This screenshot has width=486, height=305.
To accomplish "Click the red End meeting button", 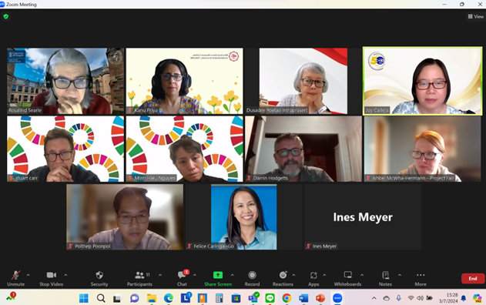I will (473, 278).
